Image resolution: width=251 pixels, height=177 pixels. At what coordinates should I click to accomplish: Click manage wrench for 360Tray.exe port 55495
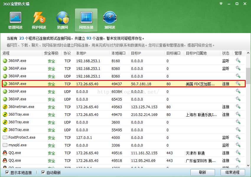tap(238, 130)
